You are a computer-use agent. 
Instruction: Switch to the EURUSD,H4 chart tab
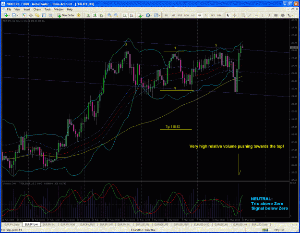point(240,224)
